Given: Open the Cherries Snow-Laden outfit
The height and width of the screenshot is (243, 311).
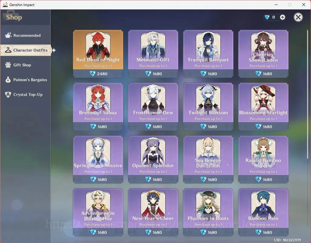Looking at the screenshot, I should pyautogui.click(x=263, y=54).
